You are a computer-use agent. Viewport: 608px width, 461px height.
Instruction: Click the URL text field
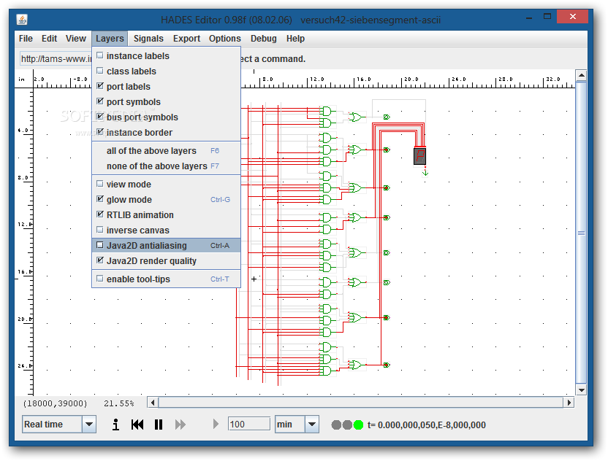(x=56, y=59)
